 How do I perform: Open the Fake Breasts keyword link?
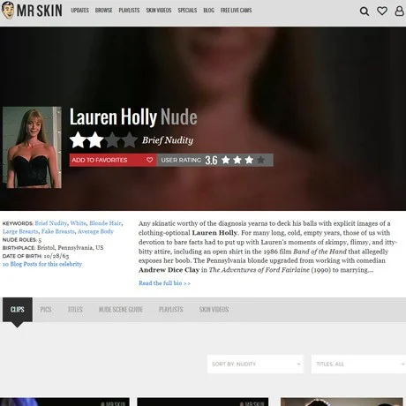coord(58,231)
